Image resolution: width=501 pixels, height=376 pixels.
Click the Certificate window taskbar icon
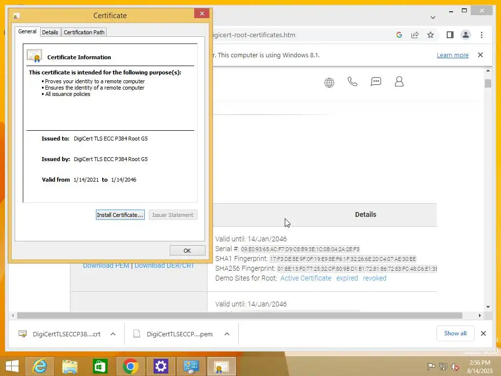pos(222,366)
